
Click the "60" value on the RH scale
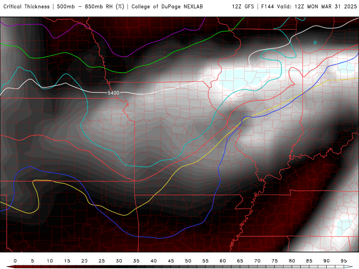tap(223, 261)
